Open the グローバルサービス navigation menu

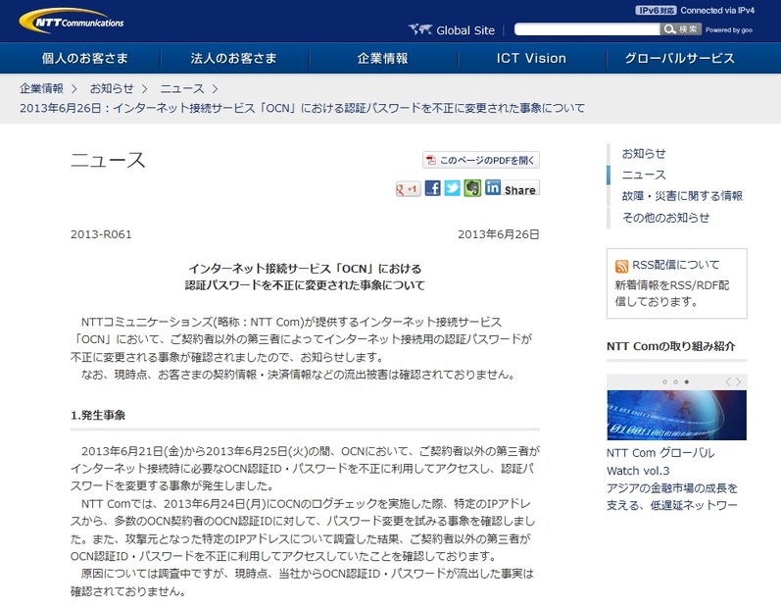tap(679, 58)
